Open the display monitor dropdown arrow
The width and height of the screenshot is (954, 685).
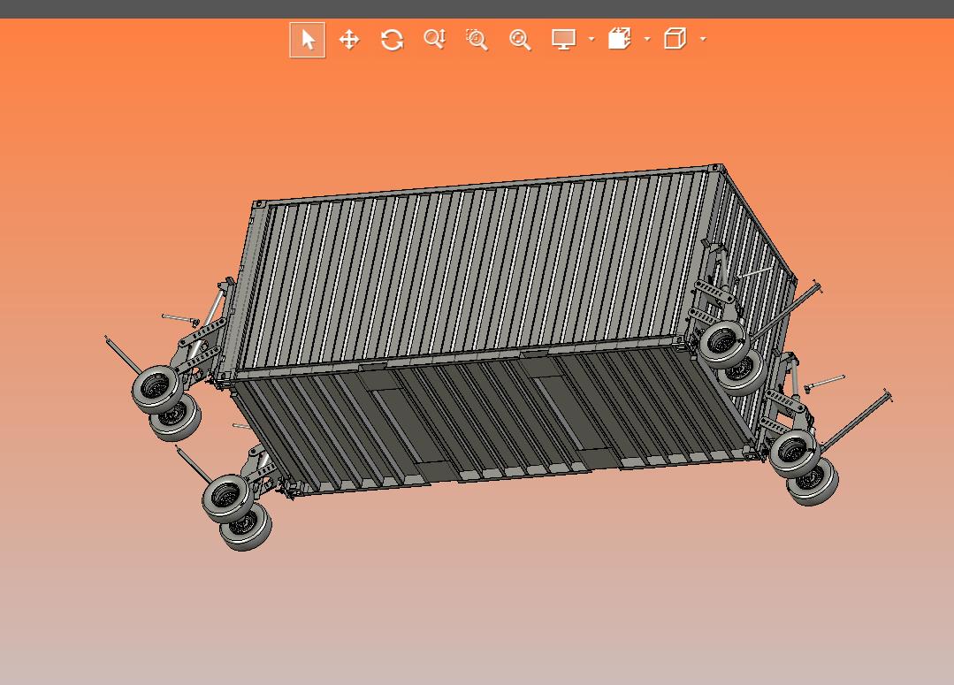click(591, 40)
